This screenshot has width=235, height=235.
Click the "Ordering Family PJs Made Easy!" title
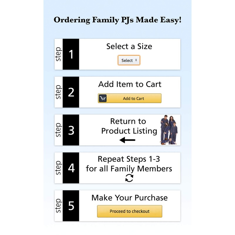[117, 20]
